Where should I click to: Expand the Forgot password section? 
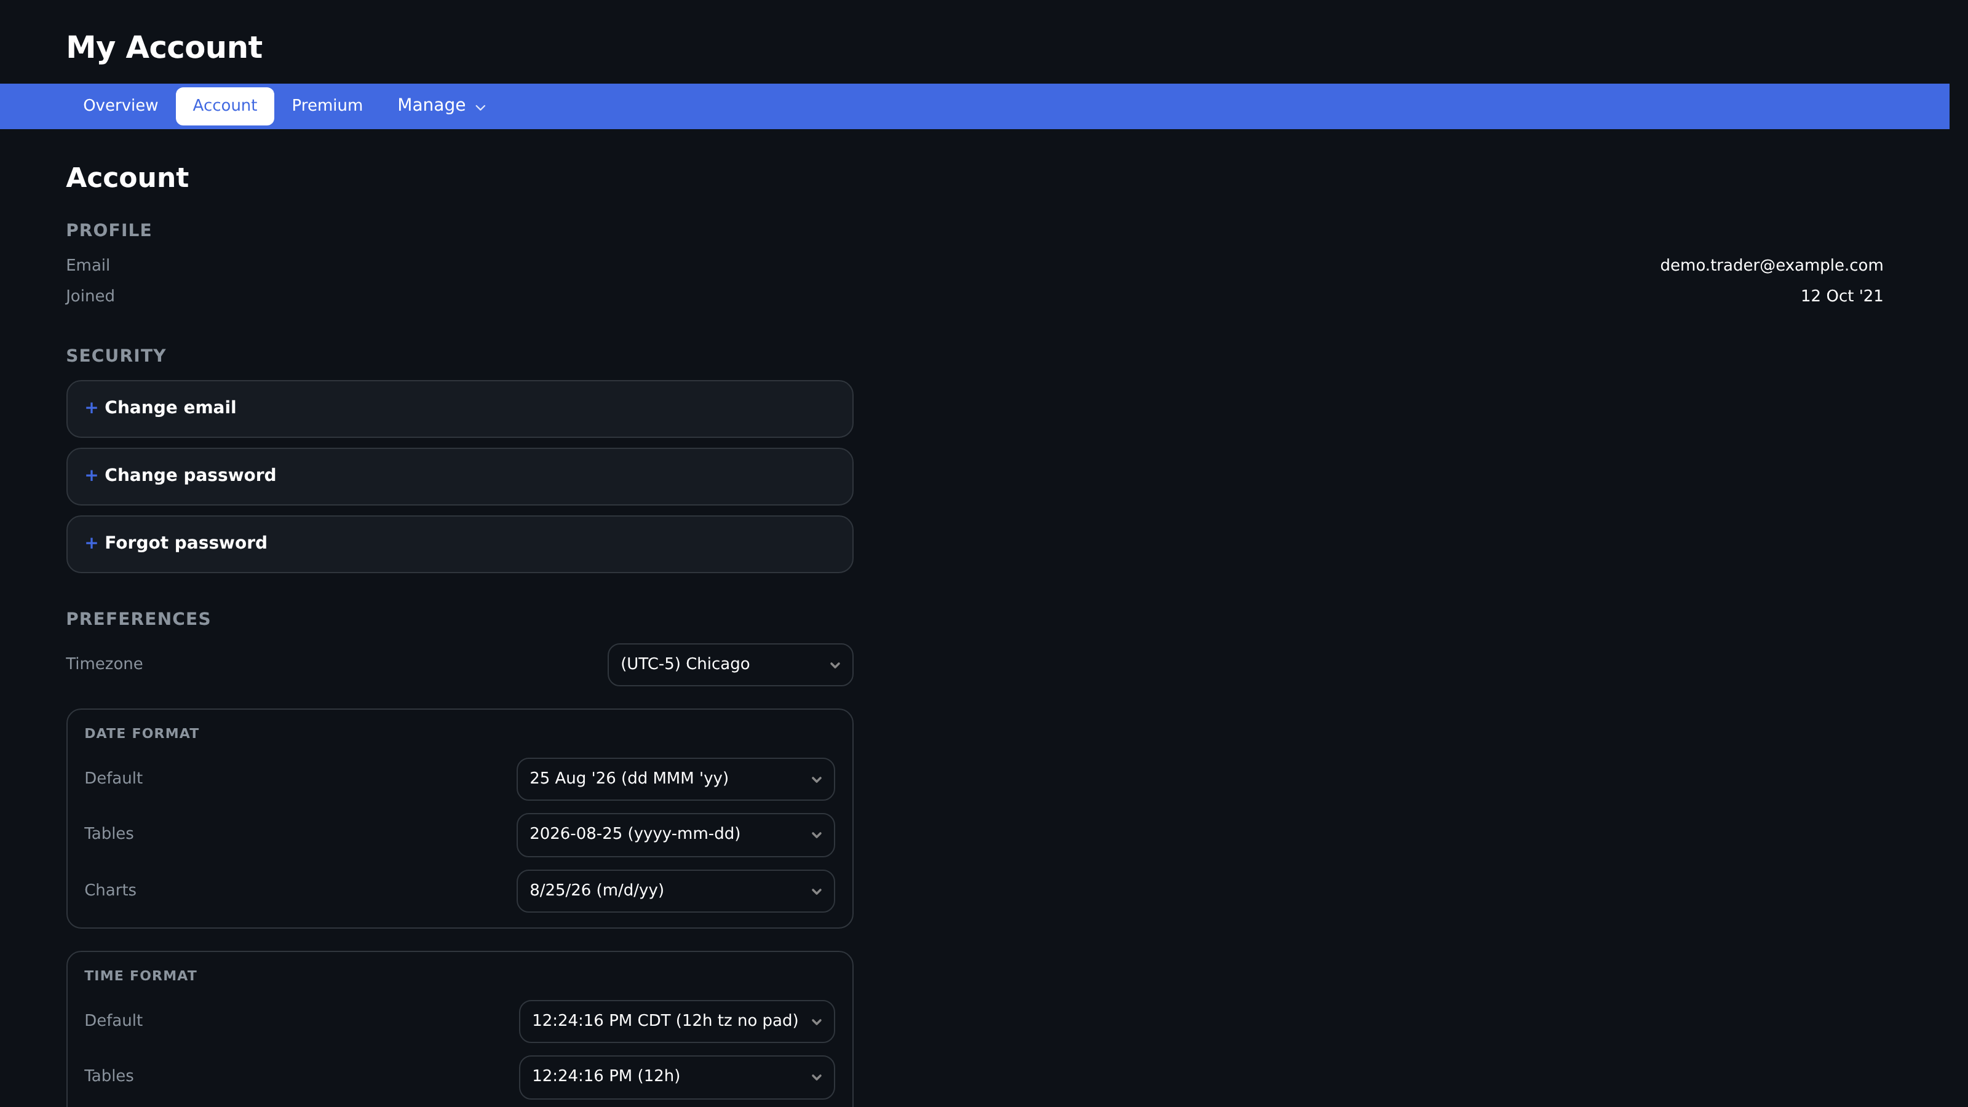point(459,543)
